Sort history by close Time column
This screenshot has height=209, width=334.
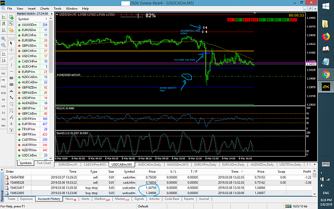point(235,172)
